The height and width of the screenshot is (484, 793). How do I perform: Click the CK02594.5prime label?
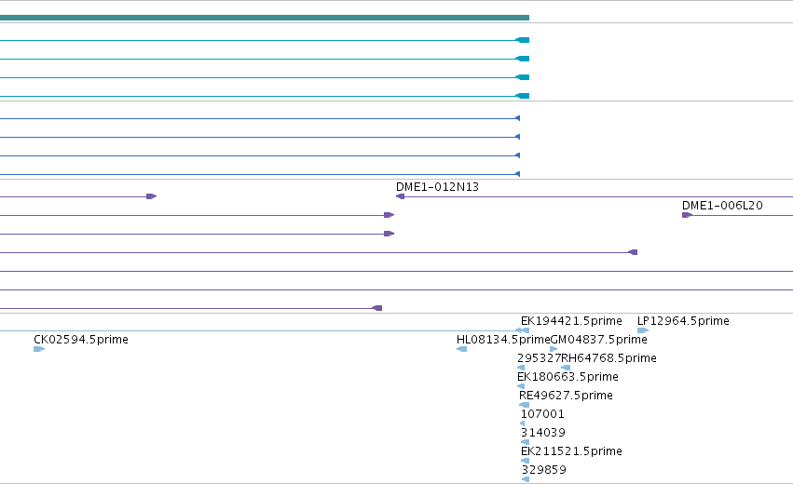pyautogui.click(x=81, y=340)
